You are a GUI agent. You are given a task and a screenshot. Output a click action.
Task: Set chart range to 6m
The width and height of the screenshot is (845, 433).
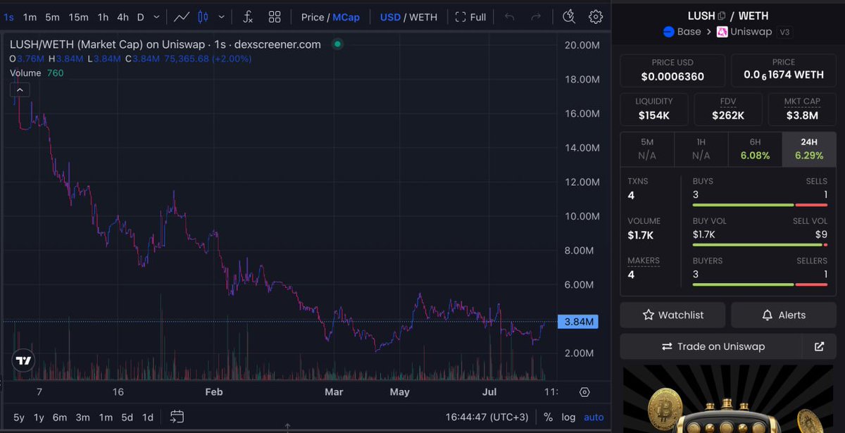(x=60, y=417)
